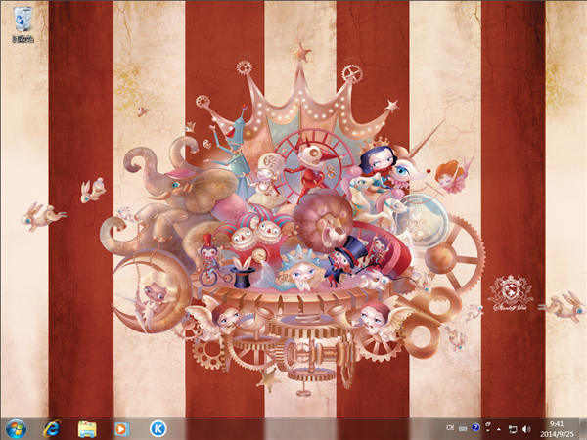Screen dimensions: 587x440
Task: Click the network connection tray icon
Action: coord(512,428)
